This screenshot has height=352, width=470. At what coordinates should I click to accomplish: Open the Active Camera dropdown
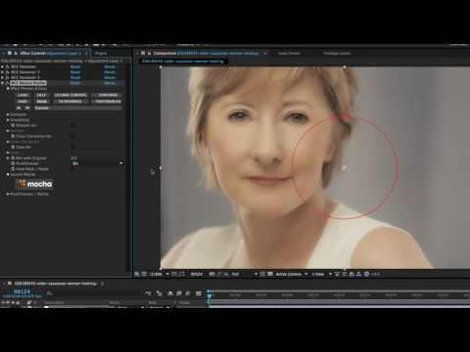pyautogui.click(x=292, y=274)
